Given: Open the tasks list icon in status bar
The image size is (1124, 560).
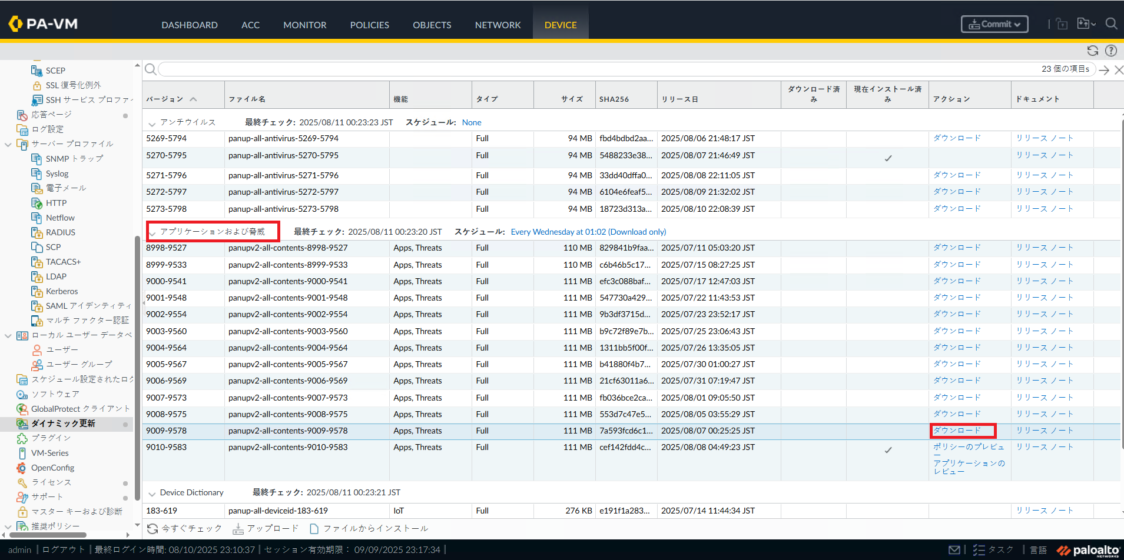Looking at the screenshot, I should 979,550.
